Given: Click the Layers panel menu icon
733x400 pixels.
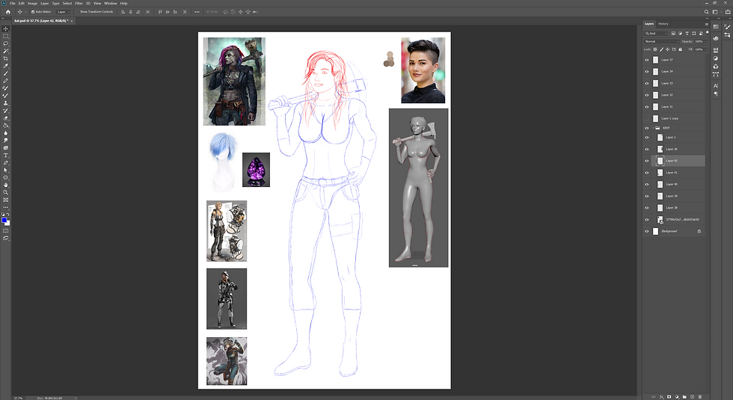Looking at the screenshot, I should [x=706, y=24].
